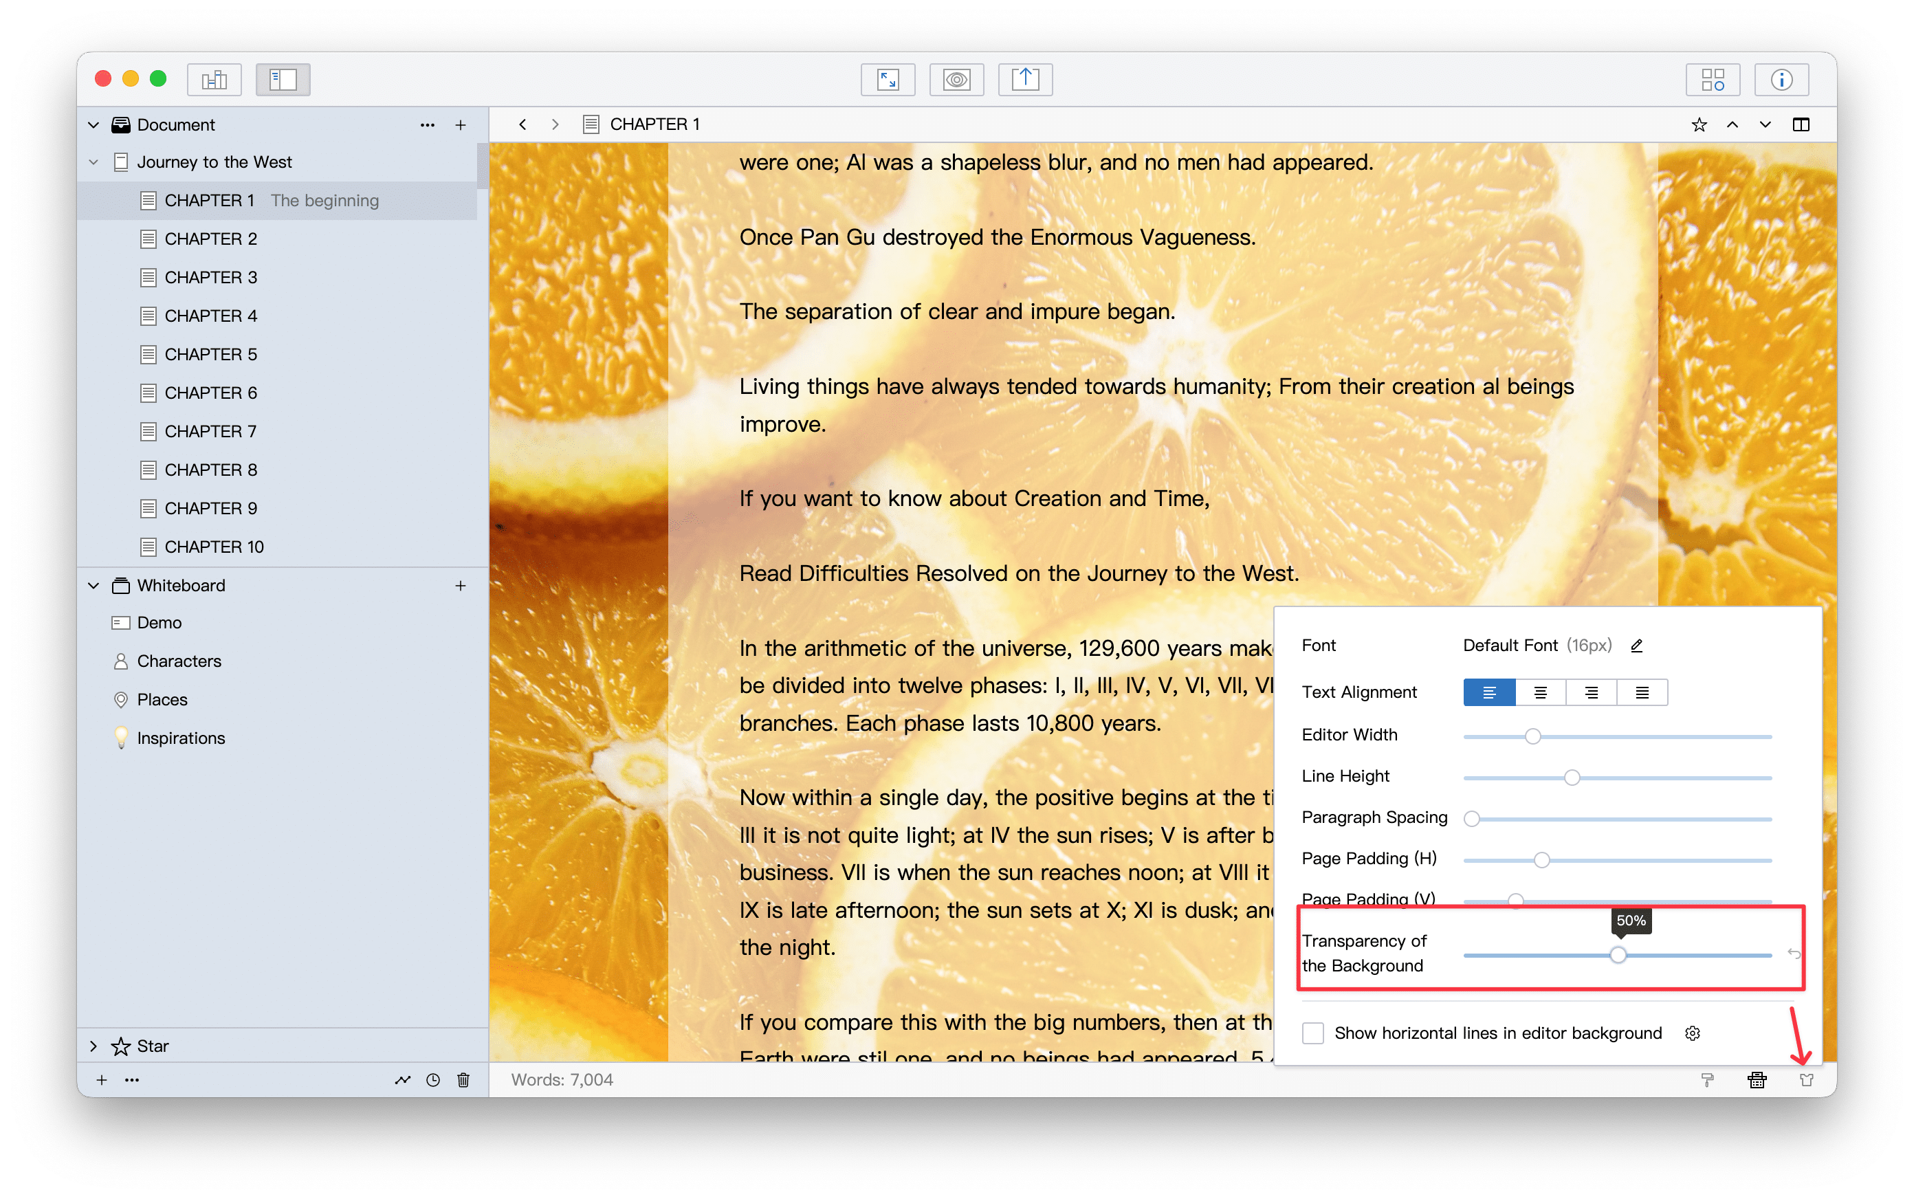Edit the Default Font with pencil icon
Image resolution: width=1914 pixels, height=1199 pixels.
[x=1636, y=646]
